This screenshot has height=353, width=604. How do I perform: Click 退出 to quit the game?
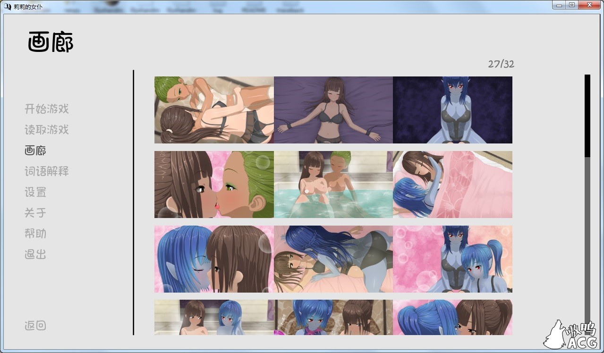35,254
